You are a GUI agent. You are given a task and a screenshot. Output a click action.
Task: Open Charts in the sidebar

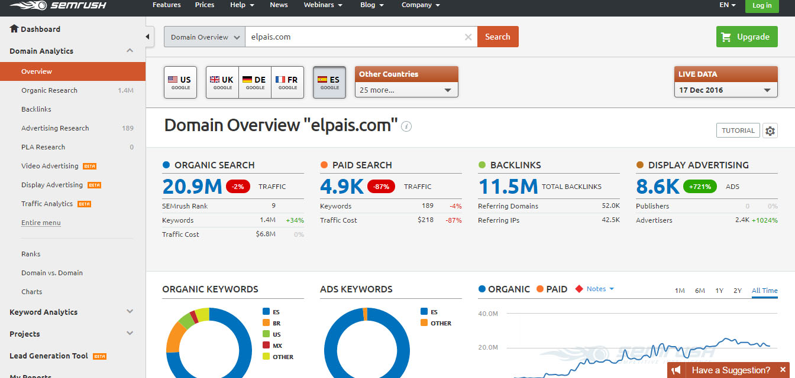pos(32,292)
